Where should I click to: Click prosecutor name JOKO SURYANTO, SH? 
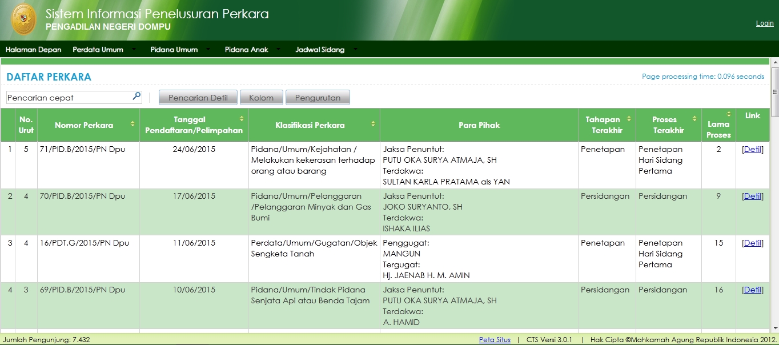click(x=423, y=207)
